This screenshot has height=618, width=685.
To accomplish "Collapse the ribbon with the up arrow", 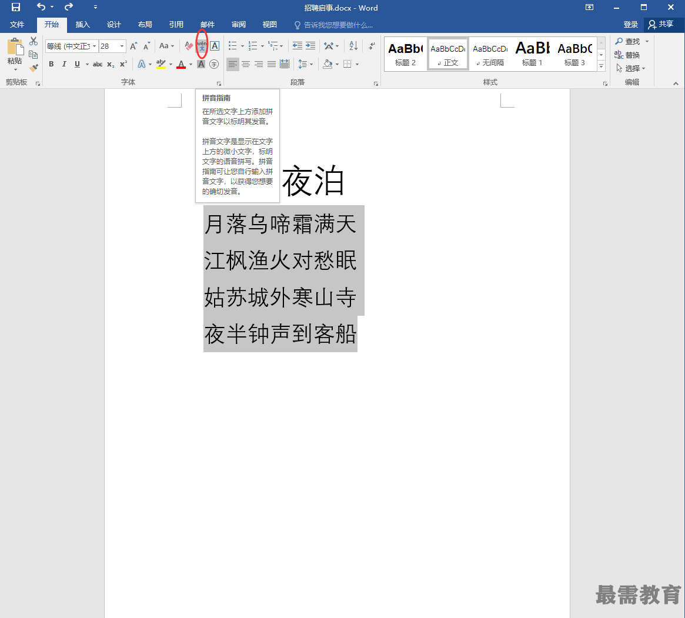I will pos(676,83).
